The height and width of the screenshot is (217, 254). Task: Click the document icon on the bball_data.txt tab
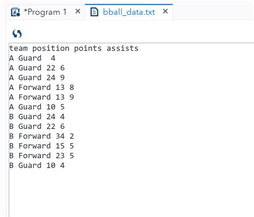coord(94,12)
